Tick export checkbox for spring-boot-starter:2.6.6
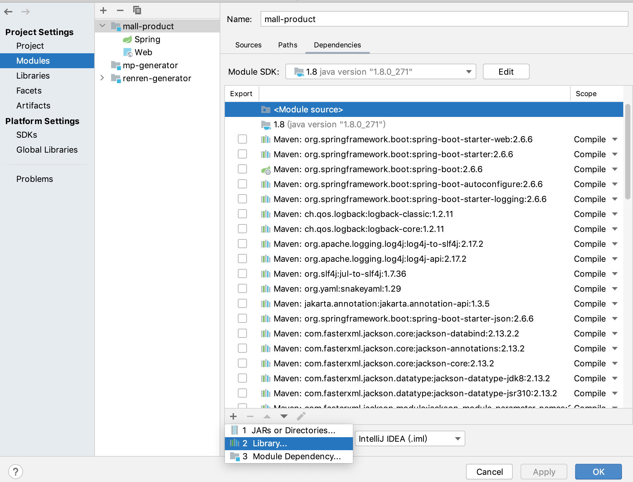The height and width of the screenshot is (482, 633). coord(242,154)
